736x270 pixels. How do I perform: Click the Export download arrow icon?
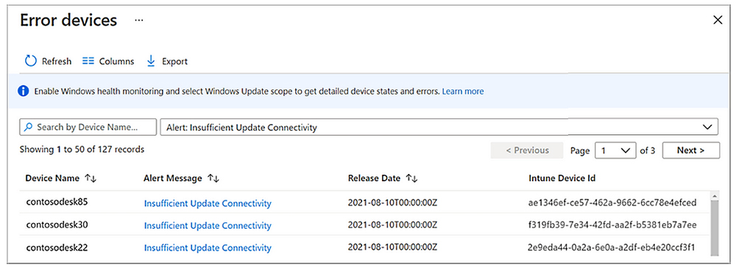coord(151,61)
